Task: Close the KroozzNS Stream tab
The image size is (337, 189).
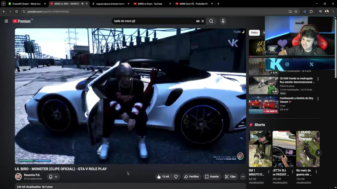Action: tap(45, 4)
